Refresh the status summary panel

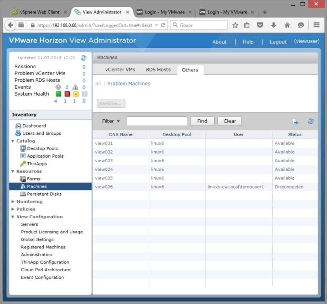point(84,58)
